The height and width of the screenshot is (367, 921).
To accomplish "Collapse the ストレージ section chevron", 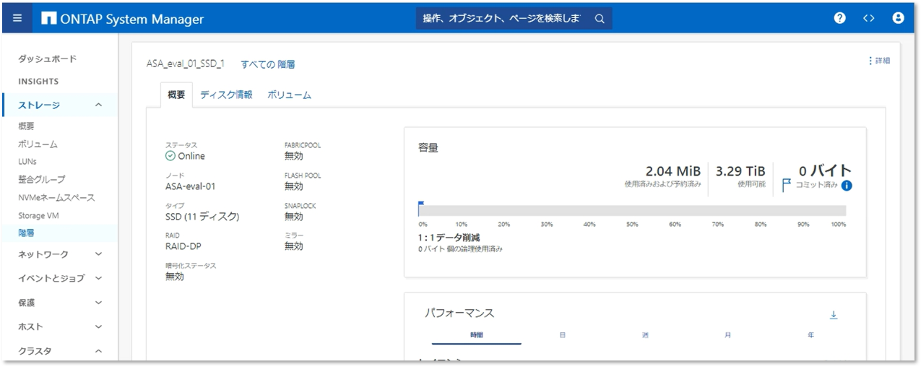I will pos(99,105).
